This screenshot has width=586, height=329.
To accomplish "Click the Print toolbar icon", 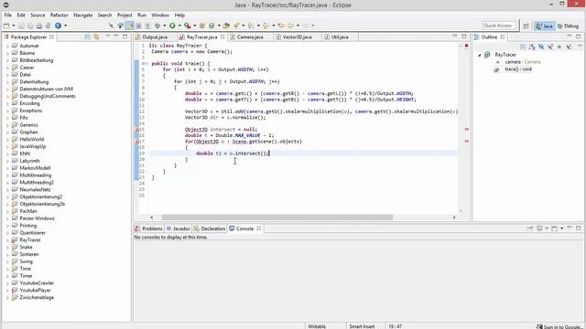I will tap(38, 26).
